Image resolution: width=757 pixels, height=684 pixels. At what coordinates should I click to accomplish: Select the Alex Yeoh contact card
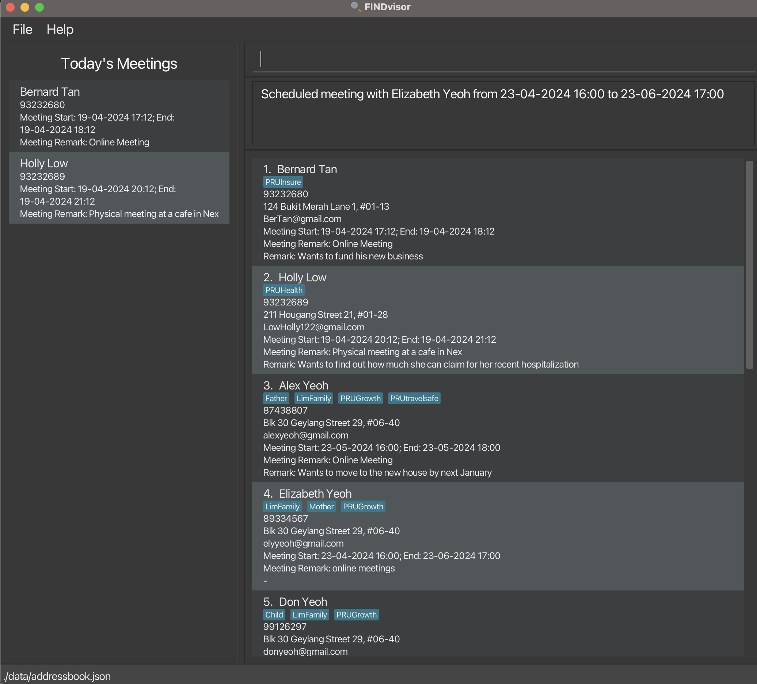click(x=498, y=428)
